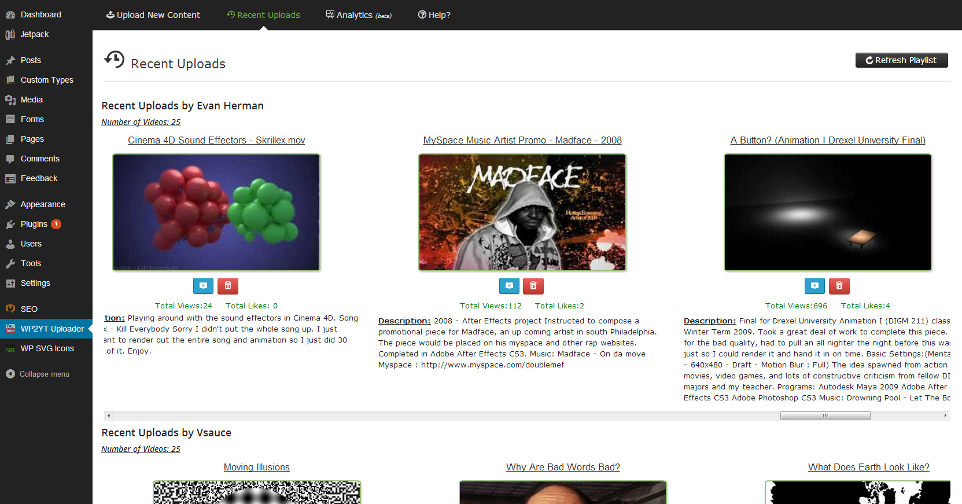The height and width of the screenshot is (504, 962).
Task: Click the Media sidebar icon
Action: (10, 100)
